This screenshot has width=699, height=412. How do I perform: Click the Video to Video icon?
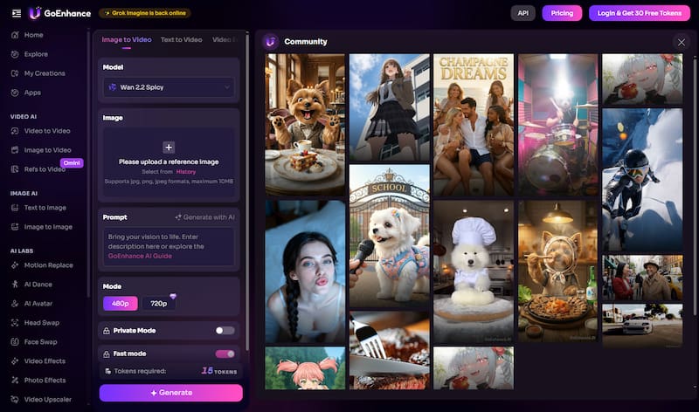pos(15,131)
